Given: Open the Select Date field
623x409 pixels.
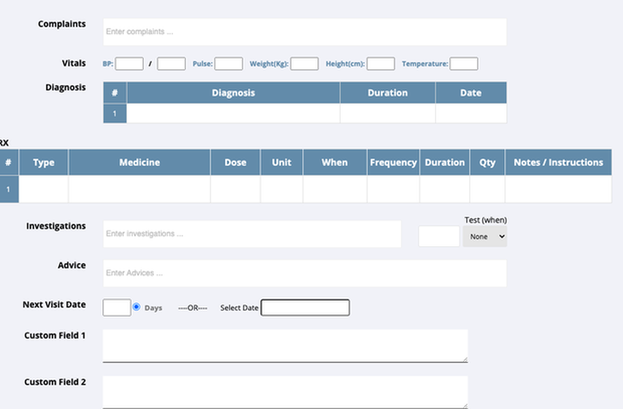Looking at the screenshot, I should click(x=305, y=308).
